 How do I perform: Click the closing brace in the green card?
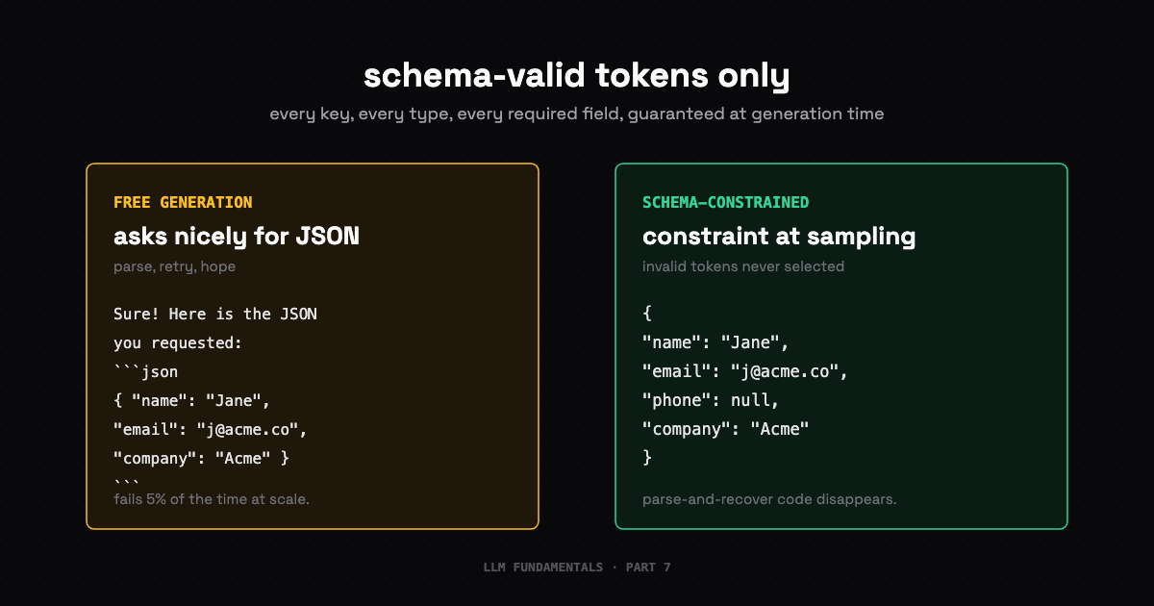click(647, 458)
